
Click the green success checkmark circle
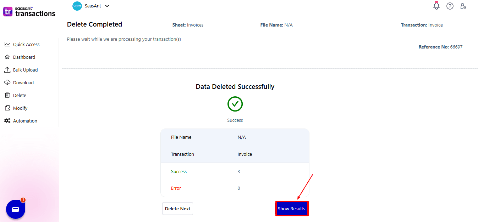tap(235, 104)
